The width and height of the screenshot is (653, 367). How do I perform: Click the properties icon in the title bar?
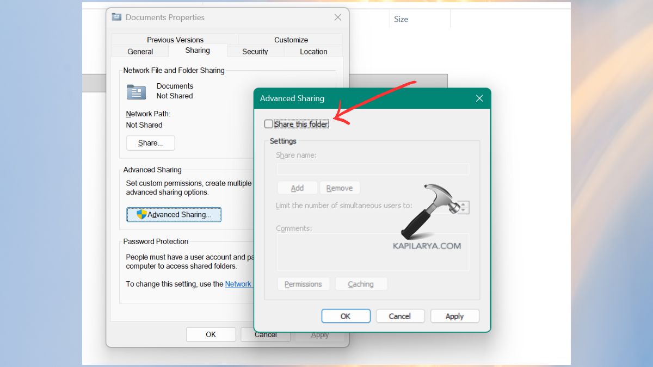(x=116, y=17)
